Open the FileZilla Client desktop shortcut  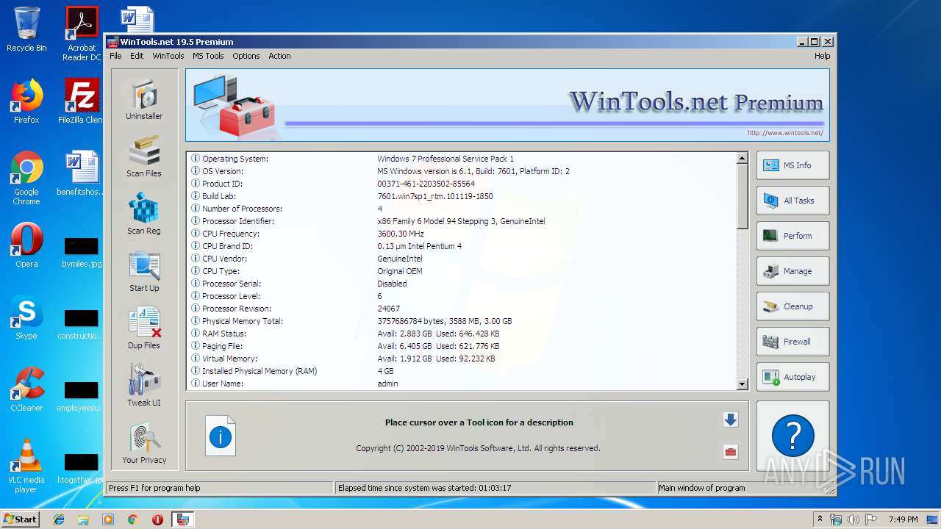tap(82, 101)
